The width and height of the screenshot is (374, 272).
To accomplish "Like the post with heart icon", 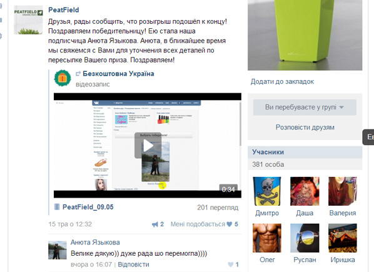I will click(x=230, y=224).
